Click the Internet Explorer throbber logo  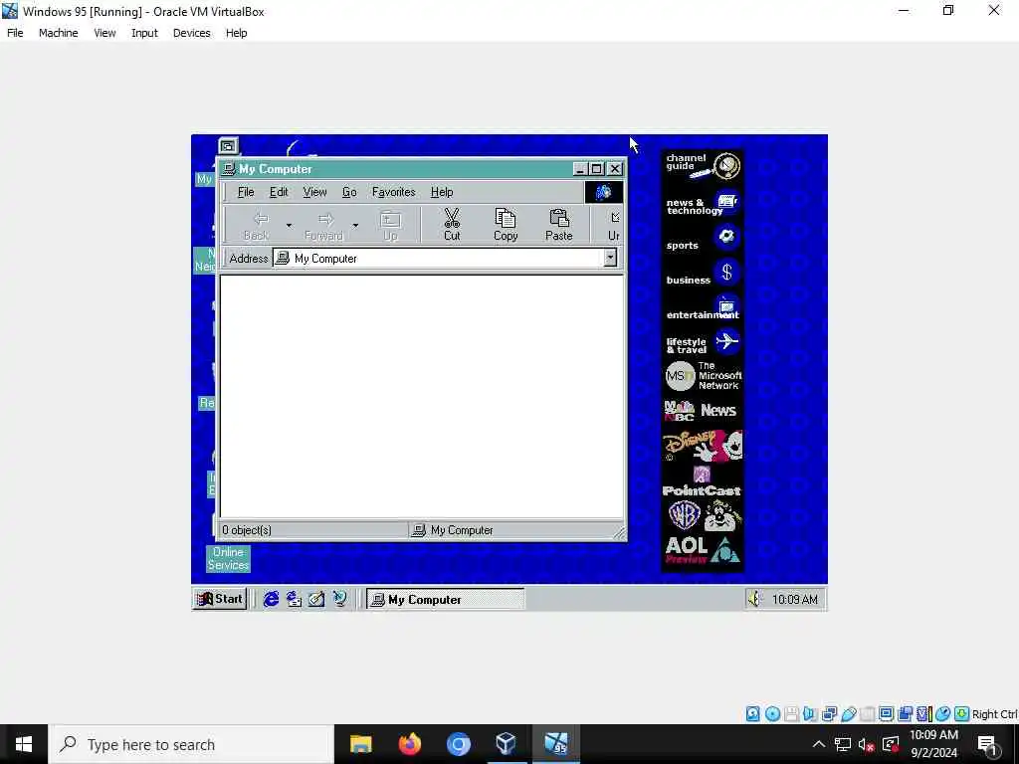tap(603, 192)
